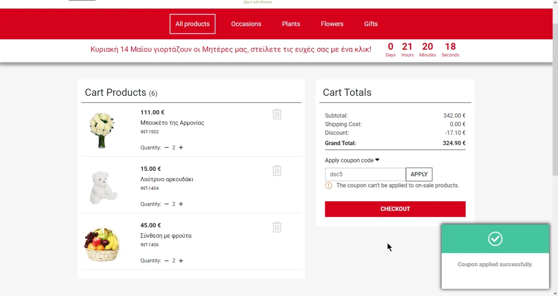Open the fruit basket thumbnail
Image resolution: width=558 pixels, height=296 pixels.
(x=102, y=244)
